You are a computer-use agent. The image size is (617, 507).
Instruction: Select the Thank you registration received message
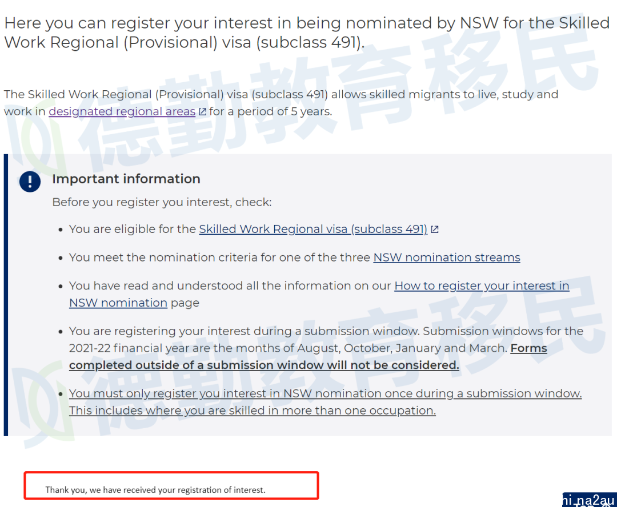point(155,490)
